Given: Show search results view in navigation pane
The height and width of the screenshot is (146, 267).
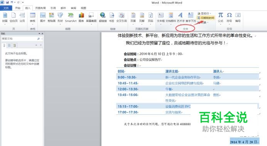Looking at the screenshot, I should pyautogui.click(x=15, y=45).
